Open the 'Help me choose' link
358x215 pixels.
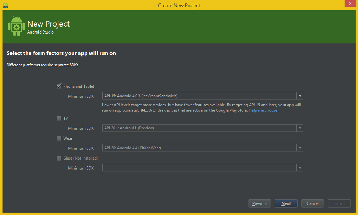[263, 110]
